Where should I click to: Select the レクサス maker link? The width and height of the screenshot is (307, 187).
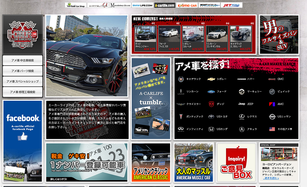(x=252, y=117)
